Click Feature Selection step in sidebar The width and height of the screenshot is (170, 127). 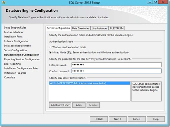(13, 32)
